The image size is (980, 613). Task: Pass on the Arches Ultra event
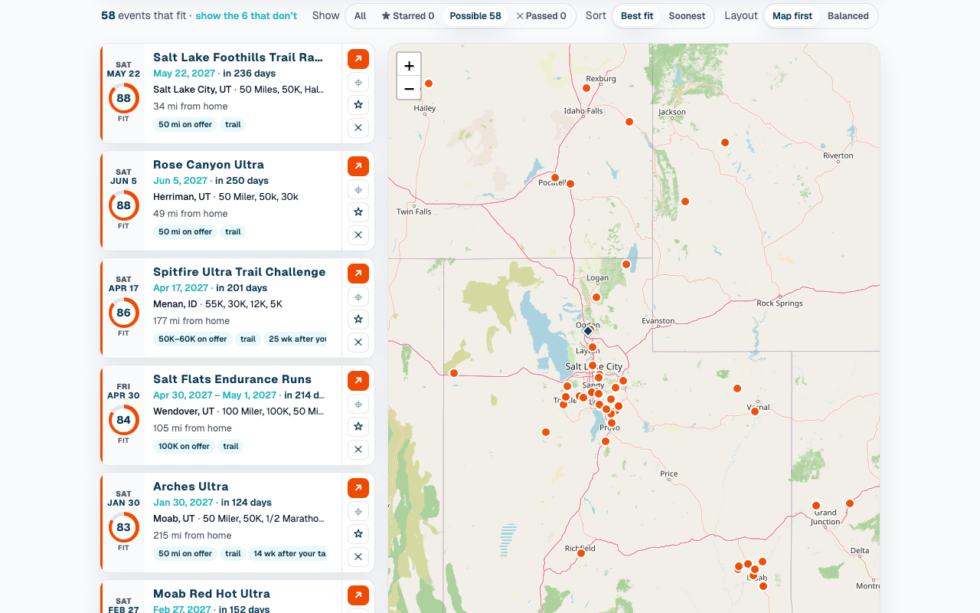pyautogui.click(x=358, y=556)
